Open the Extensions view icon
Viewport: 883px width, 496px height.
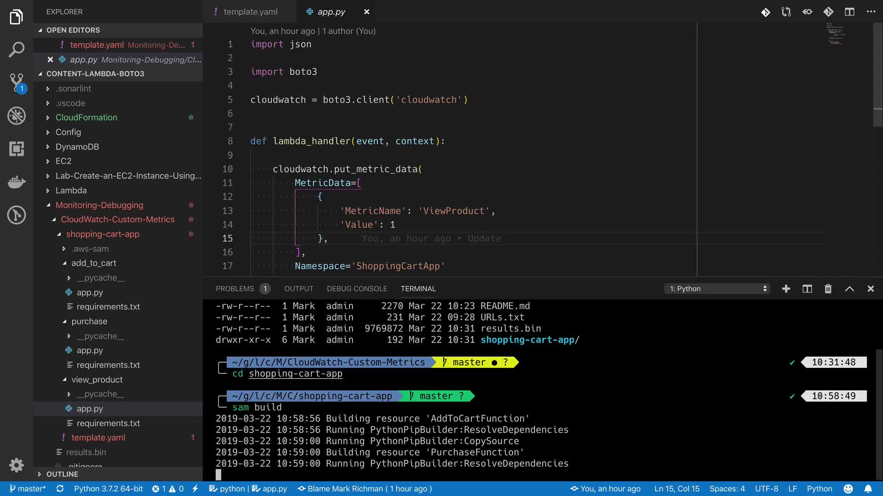[17, 149]
